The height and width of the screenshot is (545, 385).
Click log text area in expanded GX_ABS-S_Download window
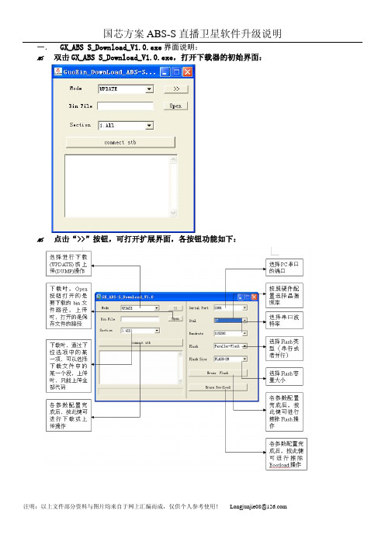138,367
